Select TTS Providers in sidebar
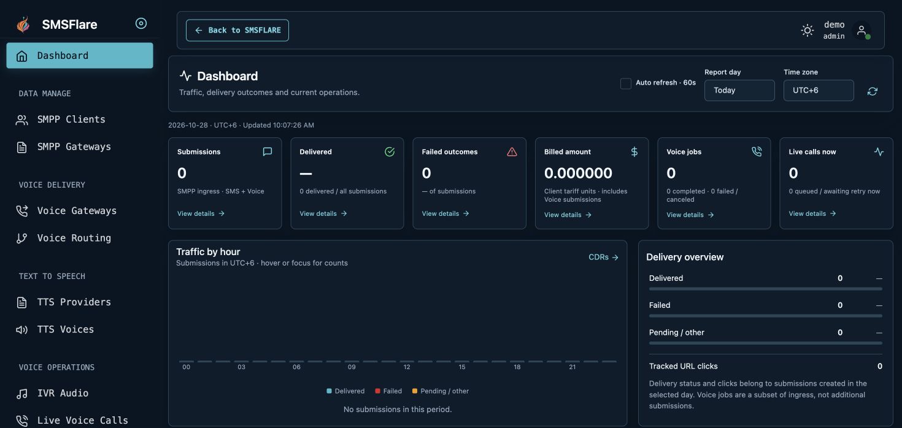The image size is (902, 428). tap(80, 302)
